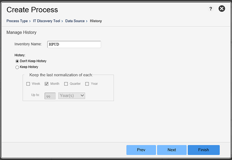This screenshot has height=160, width=232.
Task: Go to Process Type breadcrumb
Action: click(17, 21)
